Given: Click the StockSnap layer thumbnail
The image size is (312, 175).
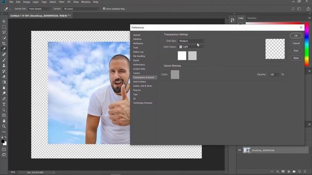Looking at the screenshot, I should 247,150.
